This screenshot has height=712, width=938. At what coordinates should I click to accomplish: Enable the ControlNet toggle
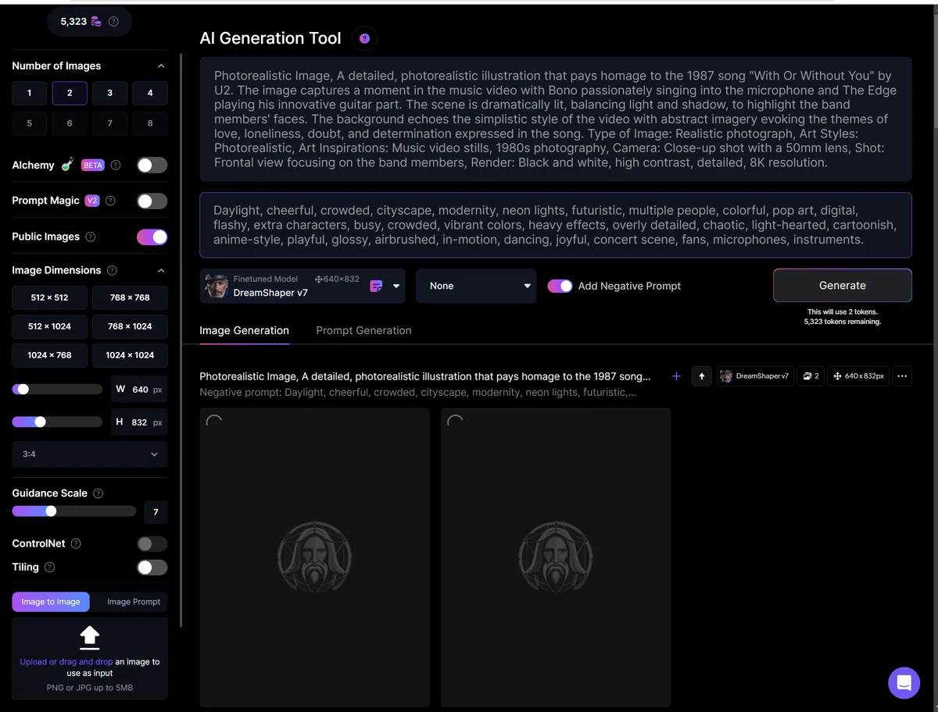[152, 543]
